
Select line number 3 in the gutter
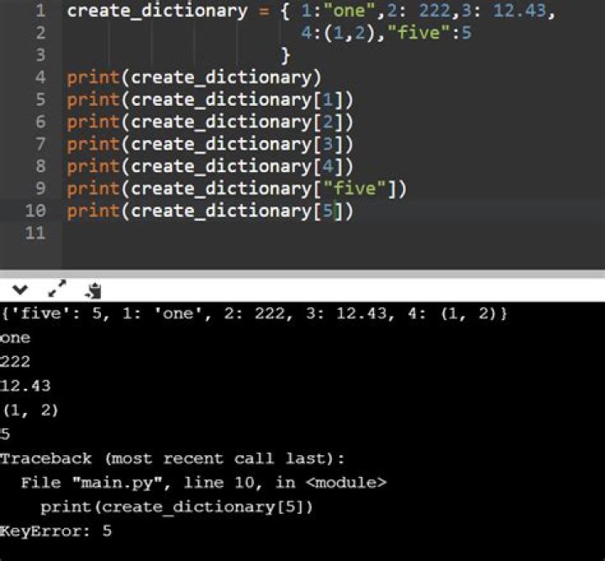(x=40, y=55)
